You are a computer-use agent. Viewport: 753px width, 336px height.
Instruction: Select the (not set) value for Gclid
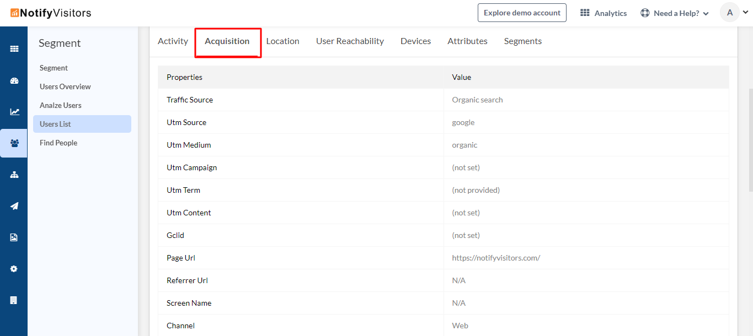[466, 236]
